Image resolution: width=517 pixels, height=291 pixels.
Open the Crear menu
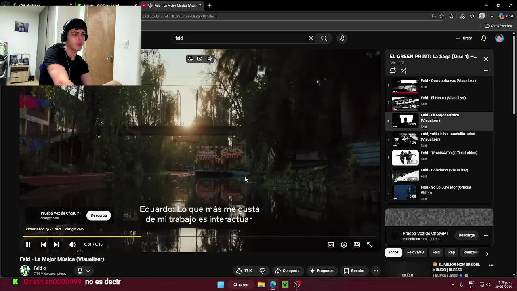click(464, 38)
